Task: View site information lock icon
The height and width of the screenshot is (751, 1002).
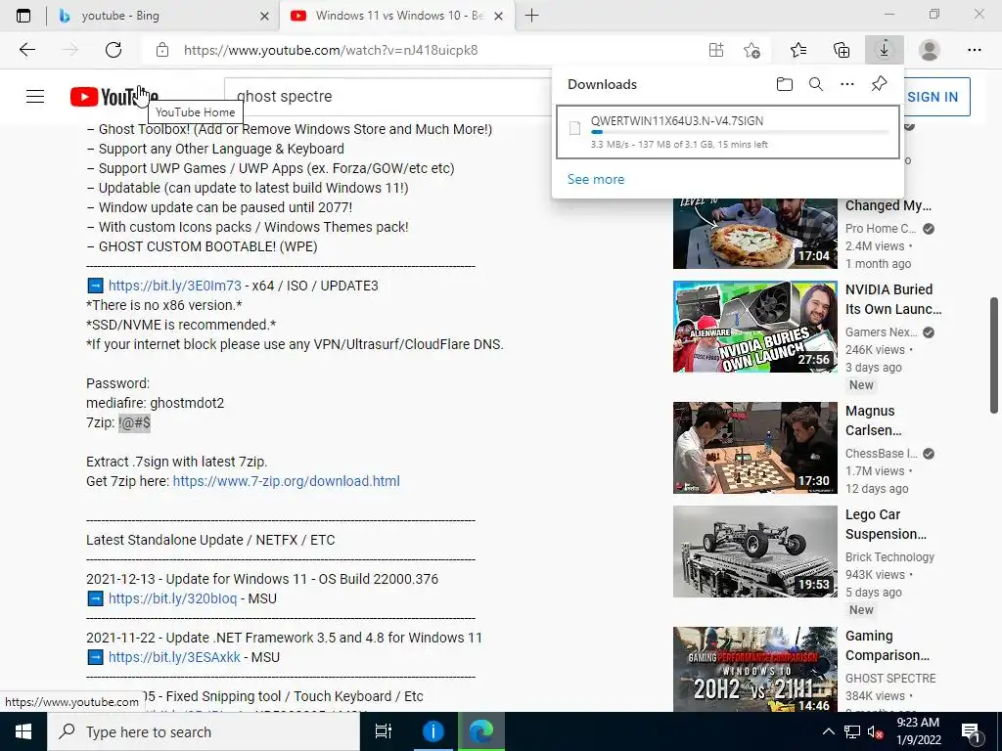Action: click(x=162, y=50)
